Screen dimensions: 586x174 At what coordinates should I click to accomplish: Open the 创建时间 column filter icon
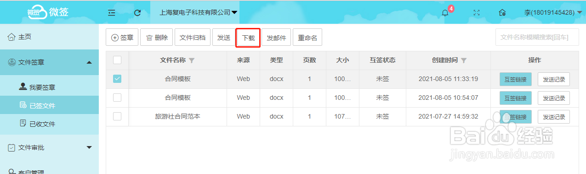464,60
